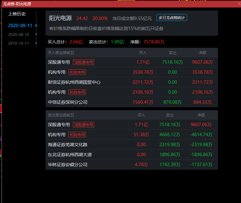Image resolution: width=241 pixels, height=203 pixels.
Task: Click the stock name 阳光电源
Action: pos(60,18)
